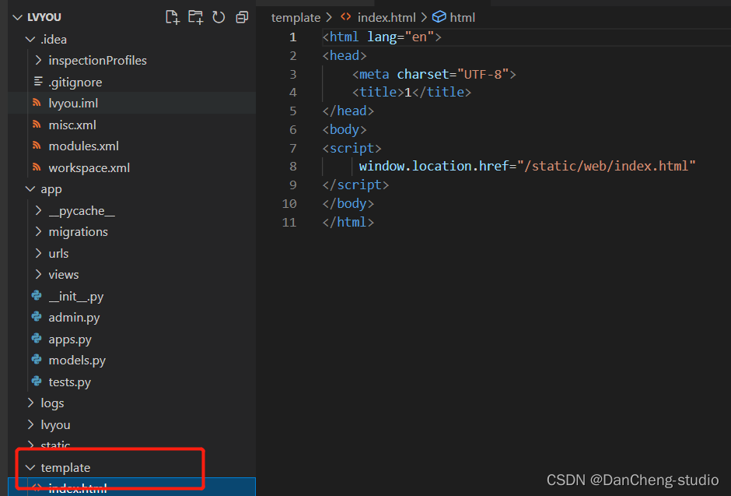The height and width of the screenshot is (496, 731).
Task: Open the lvyou.iml file
Action: (73, 103)
